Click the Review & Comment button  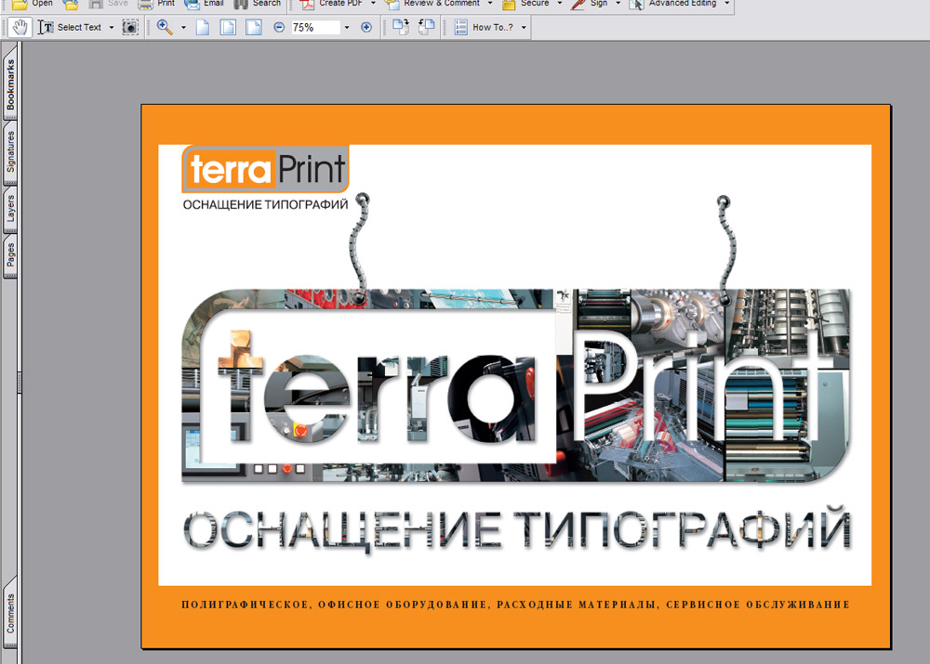tap(433, 4)
